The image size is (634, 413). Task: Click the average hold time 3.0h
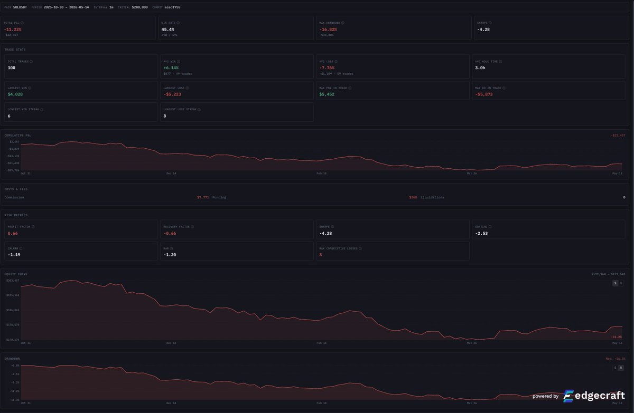click(480, 68)
